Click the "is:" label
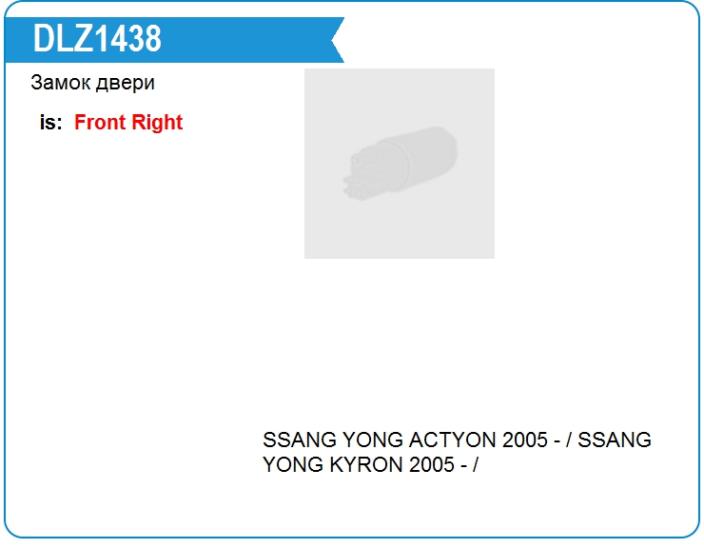704x548 pixels. pyautogui.click(x=51, y=123)
